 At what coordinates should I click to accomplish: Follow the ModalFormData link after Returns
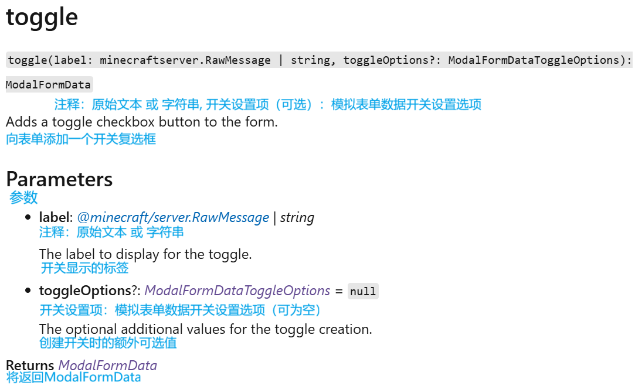[x=108, y=365]
